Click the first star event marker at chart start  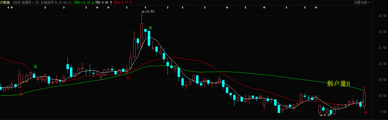[x=12, y=8]
